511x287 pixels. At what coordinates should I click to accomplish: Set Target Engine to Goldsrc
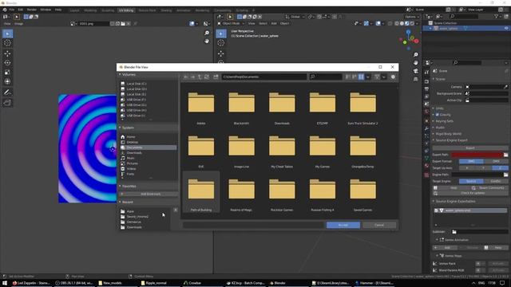pos(496,181)
